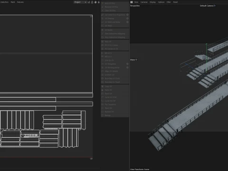The width and height of the screenshot is (228, 171).
Task: Open UV Weld and Relax options gear
Action: point(127,22)
